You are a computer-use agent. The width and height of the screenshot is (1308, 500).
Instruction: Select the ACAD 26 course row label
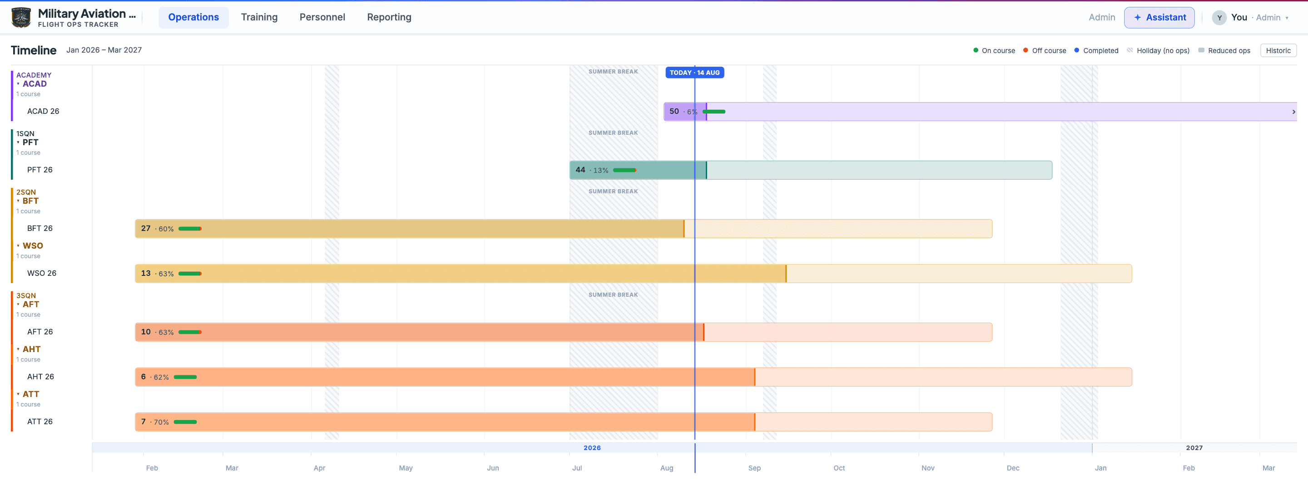tap(43, 111)
